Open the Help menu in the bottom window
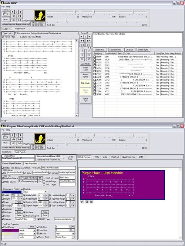185x246 pixels. pyautogui.click(x=8, y=130)
